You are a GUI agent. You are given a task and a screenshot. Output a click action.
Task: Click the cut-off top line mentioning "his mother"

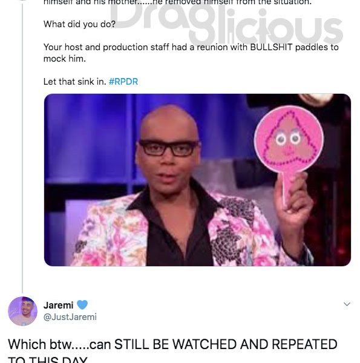click(177, 3)
